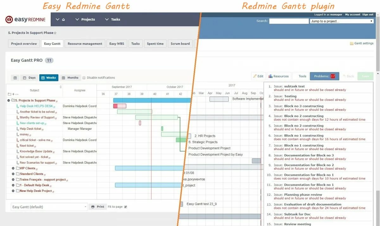Select the Easy Gantt tab
The height and width of the screenshot is (226, 380).
(52, 44)
